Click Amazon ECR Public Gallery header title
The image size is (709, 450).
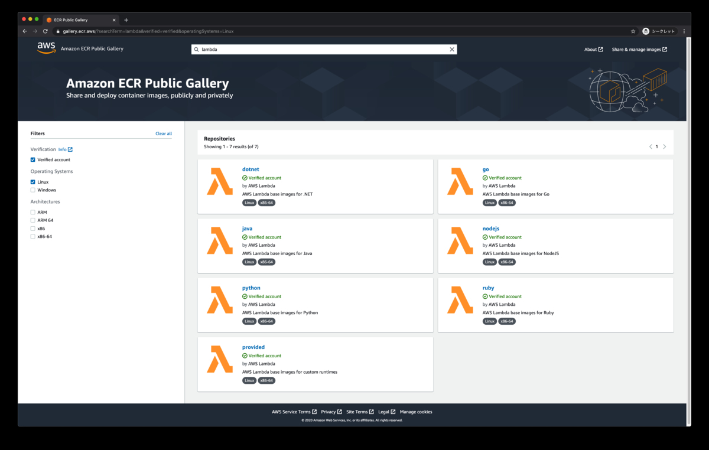(92, 49)
